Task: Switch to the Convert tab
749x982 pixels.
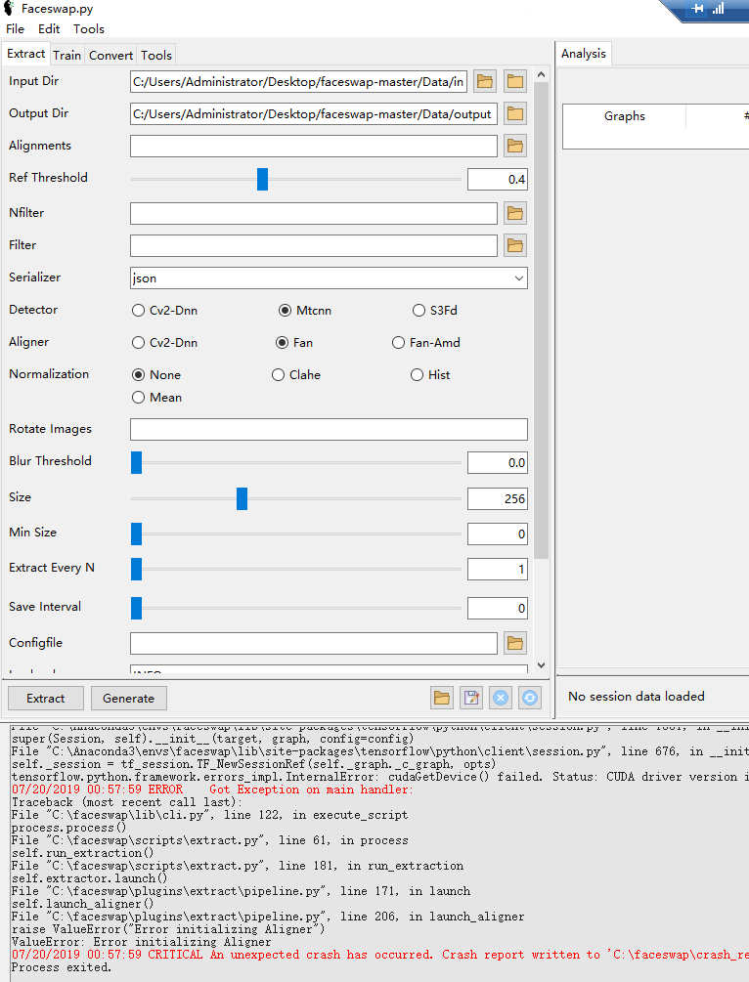Action: pyautogui.click(x=110, y=55)
